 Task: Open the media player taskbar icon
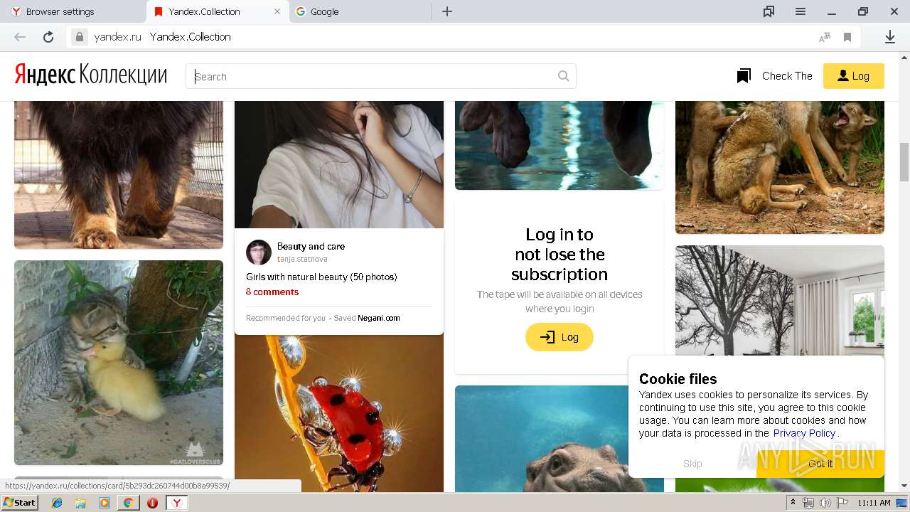pos(105,503)
